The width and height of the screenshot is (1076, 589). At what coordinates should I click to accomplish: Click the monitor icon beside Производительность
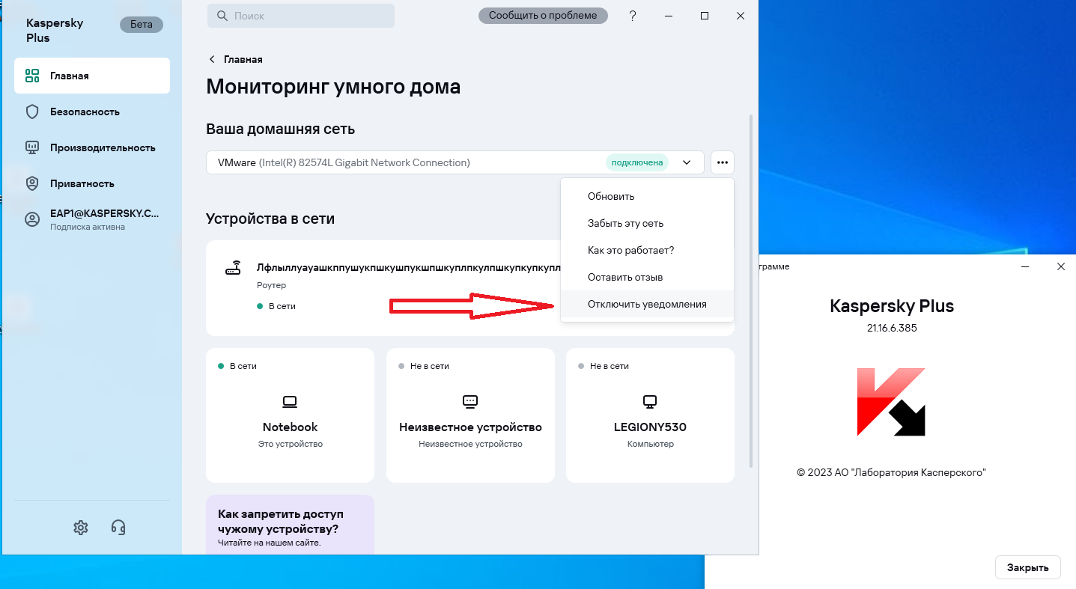(32, 147)
